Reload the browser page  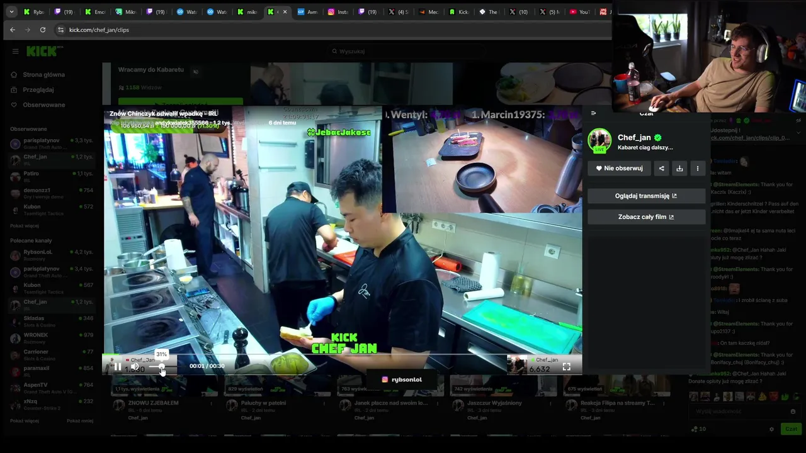42,30
